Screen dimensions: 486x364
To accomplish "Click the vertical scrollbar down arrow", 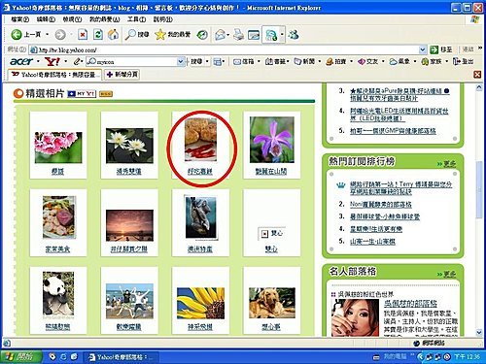I will click(x=479, y=332).
